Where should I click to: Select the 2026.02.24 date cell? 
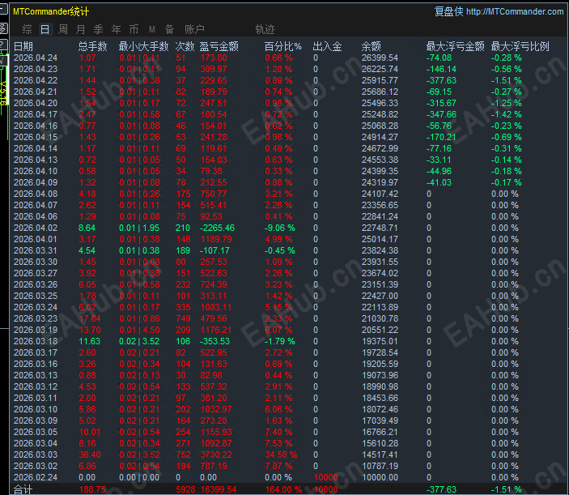point(36,477)
